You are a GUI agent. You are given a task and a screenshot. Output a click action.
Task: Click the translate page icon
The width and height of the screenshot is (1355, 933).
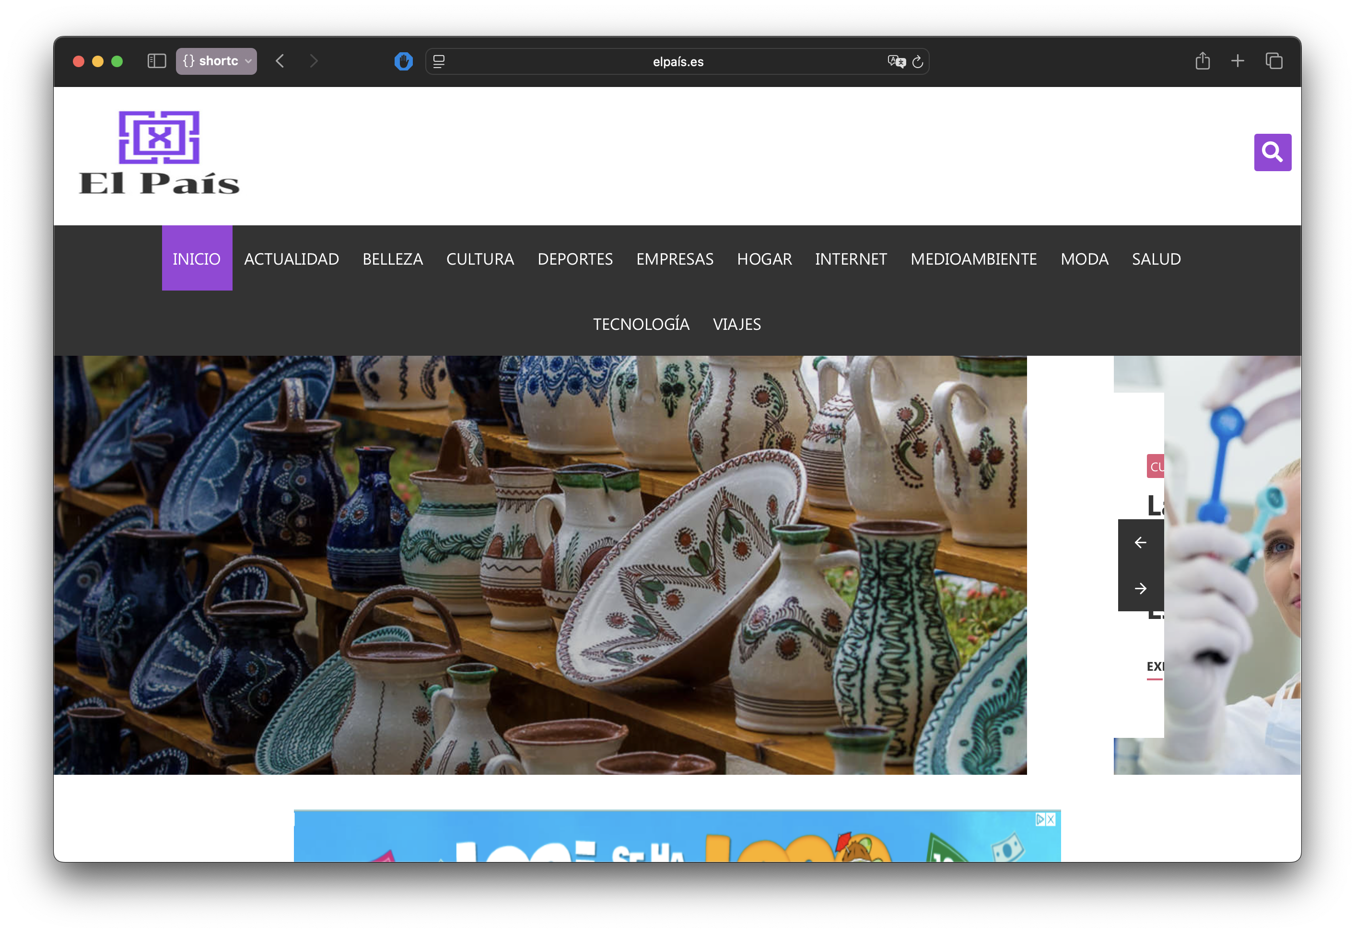tap(896, 61)
